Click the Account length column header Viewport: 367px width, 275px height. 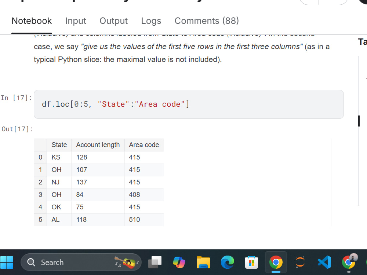pos(98,145)
